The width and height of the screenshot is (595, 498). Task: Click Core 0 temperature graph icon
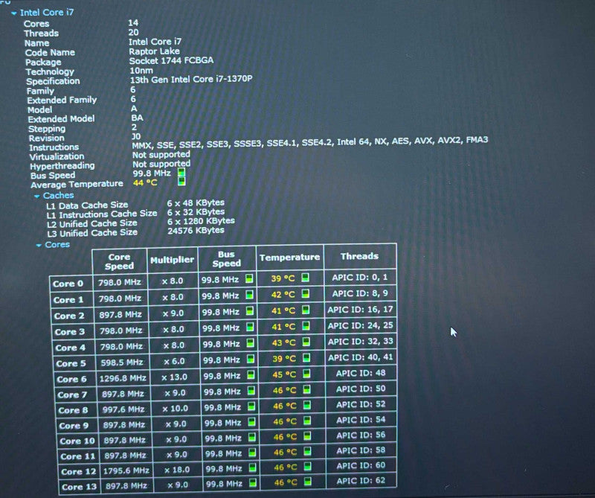pos(305,278)
